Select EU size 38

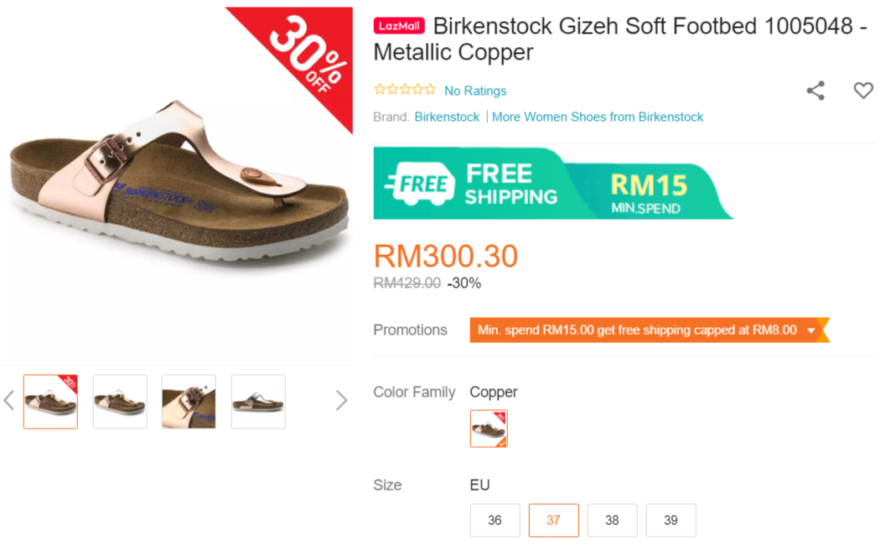tap(612, 520)
